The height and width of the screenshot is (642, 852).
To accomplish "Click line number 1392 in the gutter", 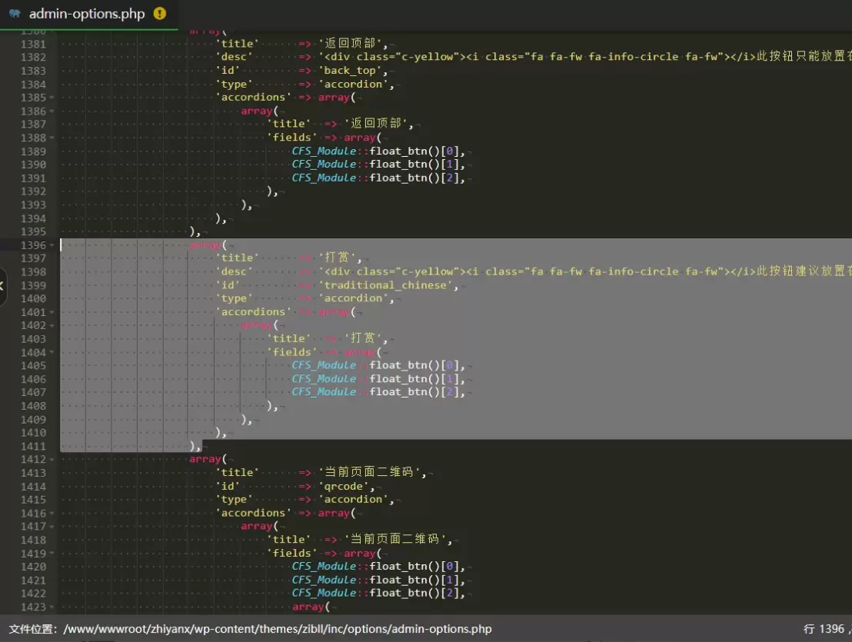I will [x=33, y=191].
